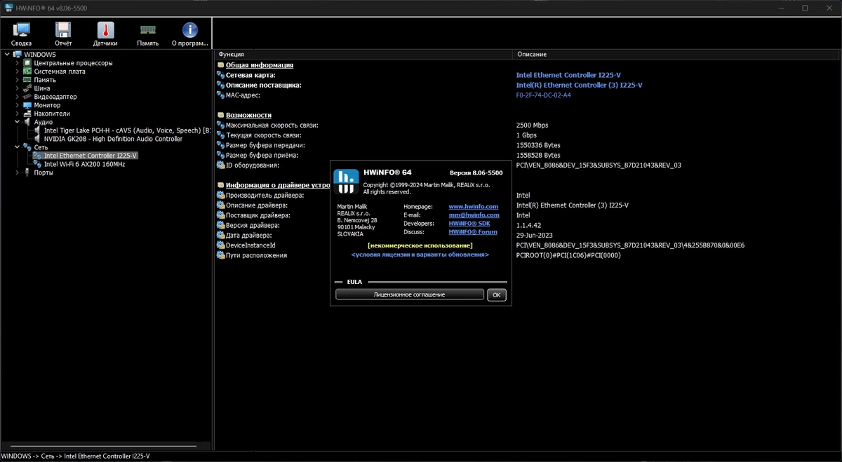This screenshot has height=462, width=842.
Task: Click the Монитор display icon
Action: (x=27, y=105)
